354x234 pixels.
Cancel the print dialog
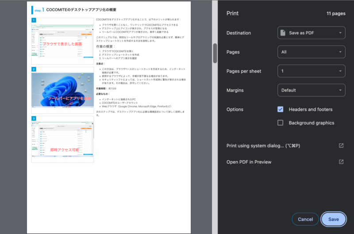point(305,219)
